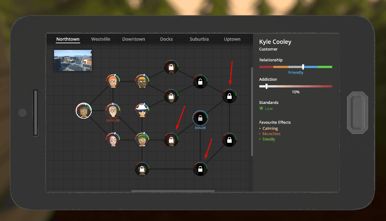386x221 pixels.
Task: Select the red-haired contact wearing glasses
Action: click(x=113, y=82)
